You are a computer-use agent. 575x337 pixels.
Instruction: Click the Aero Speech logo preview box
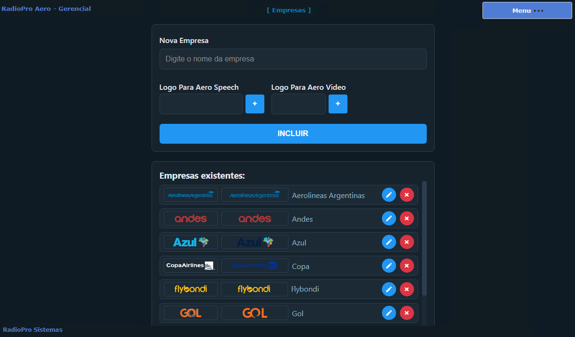point(201,104)
